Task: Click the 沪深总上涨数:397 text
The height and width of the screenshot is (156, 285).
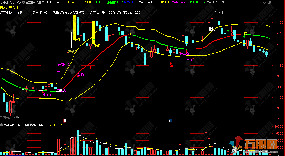Action: pyautogui.click(x=102, y=13)
